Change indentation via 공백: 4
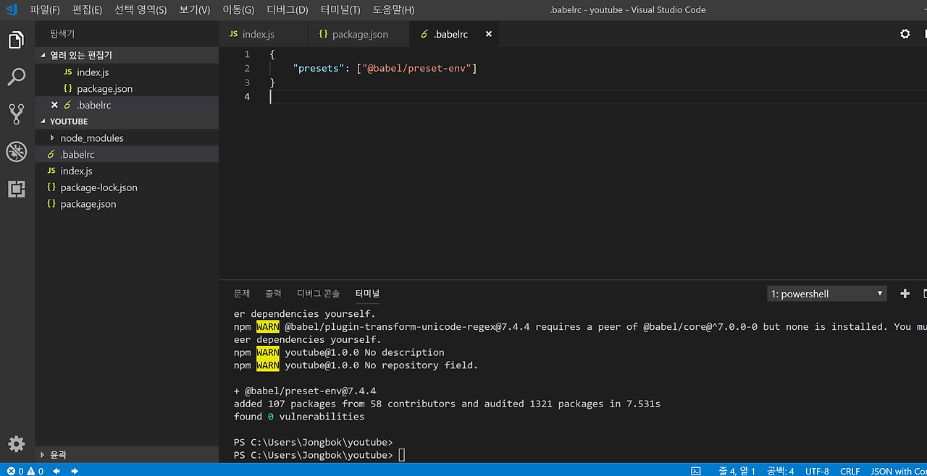Image resolution: width=927 pixels, height=476 pixels. 781,471
